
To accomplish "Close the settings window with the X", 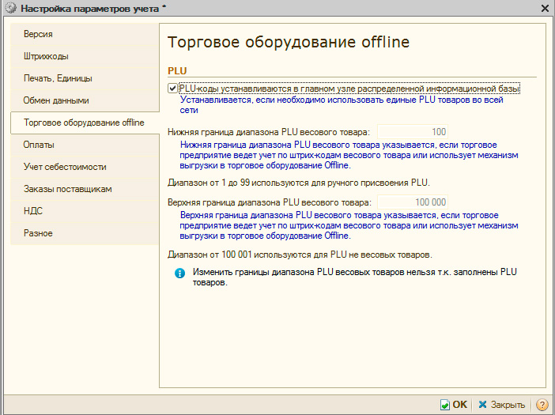I will click(x=544, y=8).
